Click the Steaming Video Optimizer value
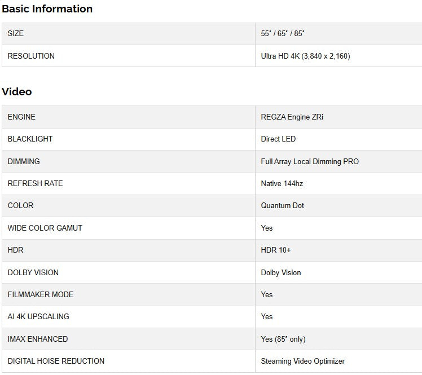 tap(302, 361)
